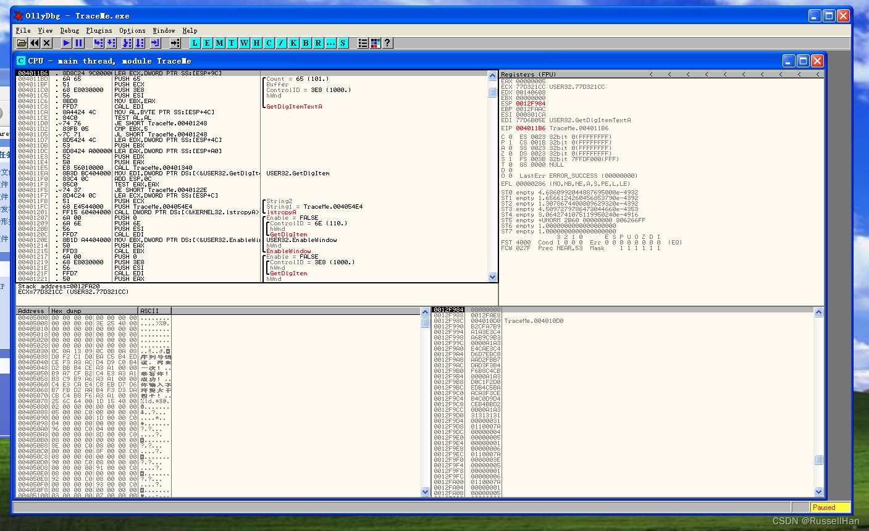Pause execution with the pause icon
The height and width of the screenshot is (531, 869).
click(x=78, y=43)
